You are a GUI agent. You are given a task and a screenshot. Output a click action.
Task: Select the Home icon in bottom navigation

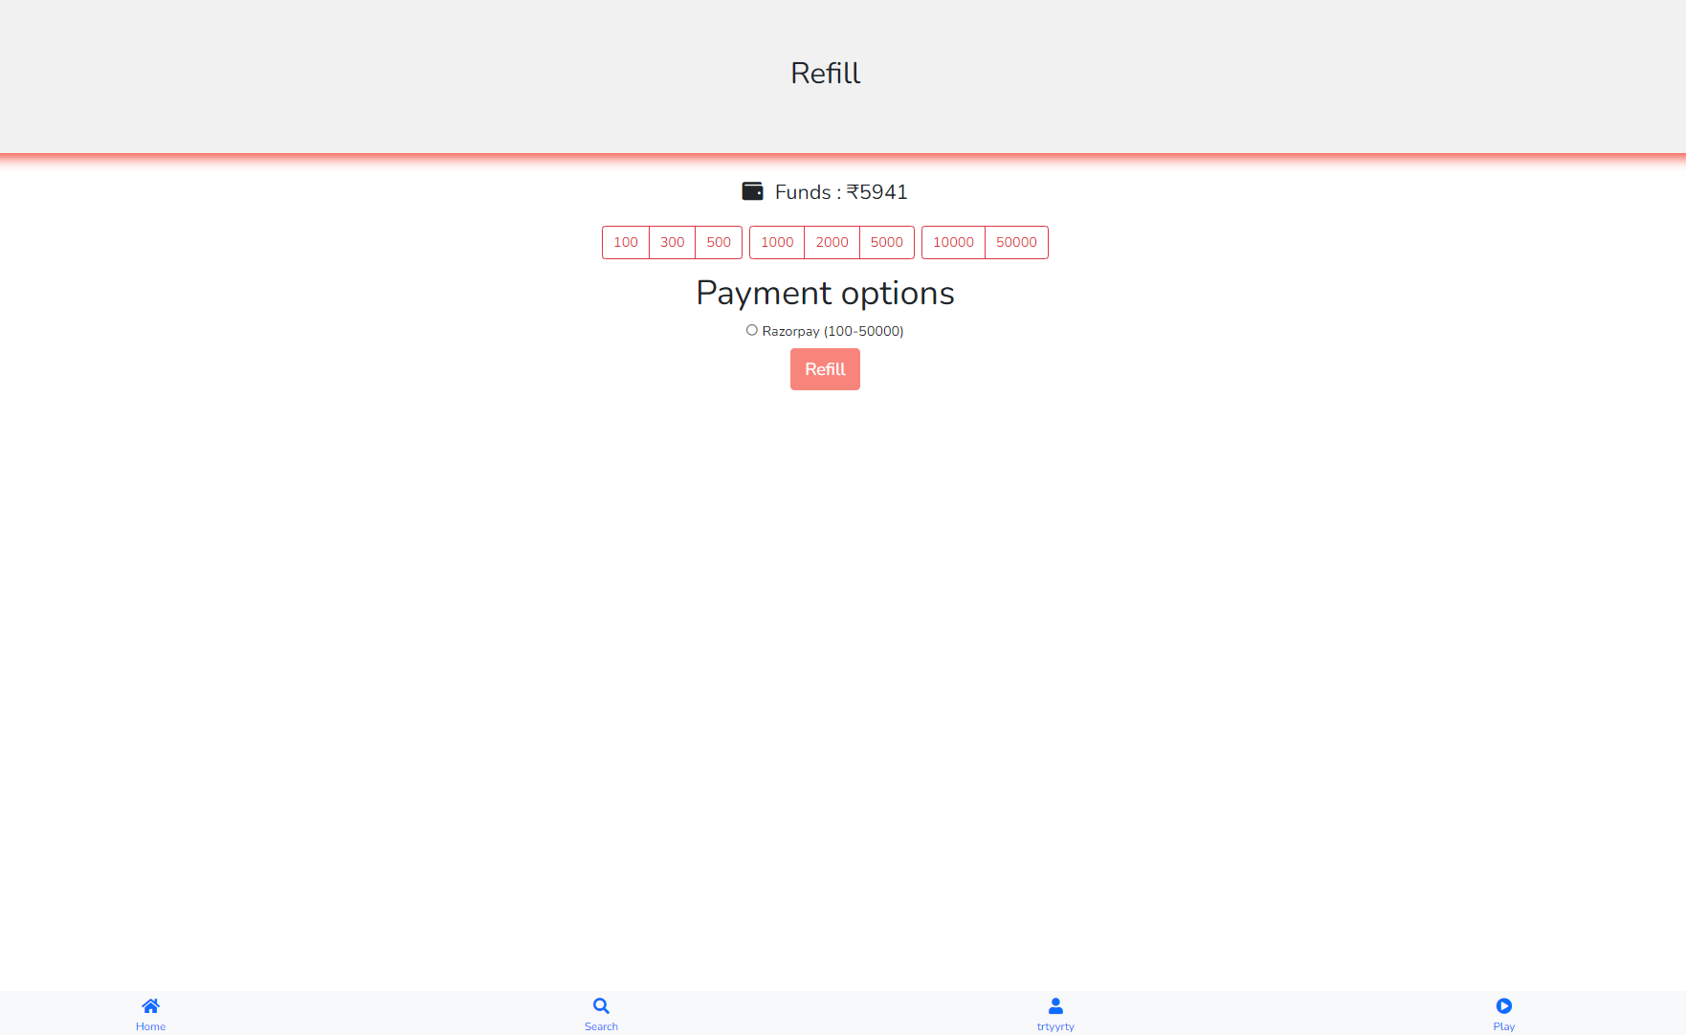[150, 1005]
